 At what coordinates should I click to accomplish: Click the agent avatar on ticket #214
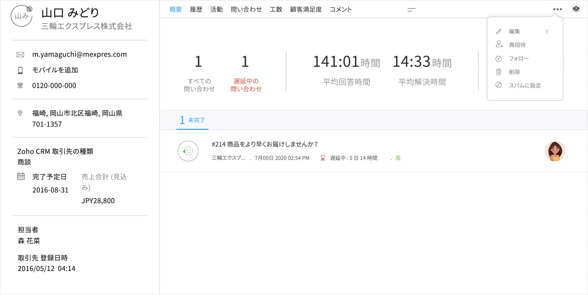pyautogui.click(x=555, y=151)
